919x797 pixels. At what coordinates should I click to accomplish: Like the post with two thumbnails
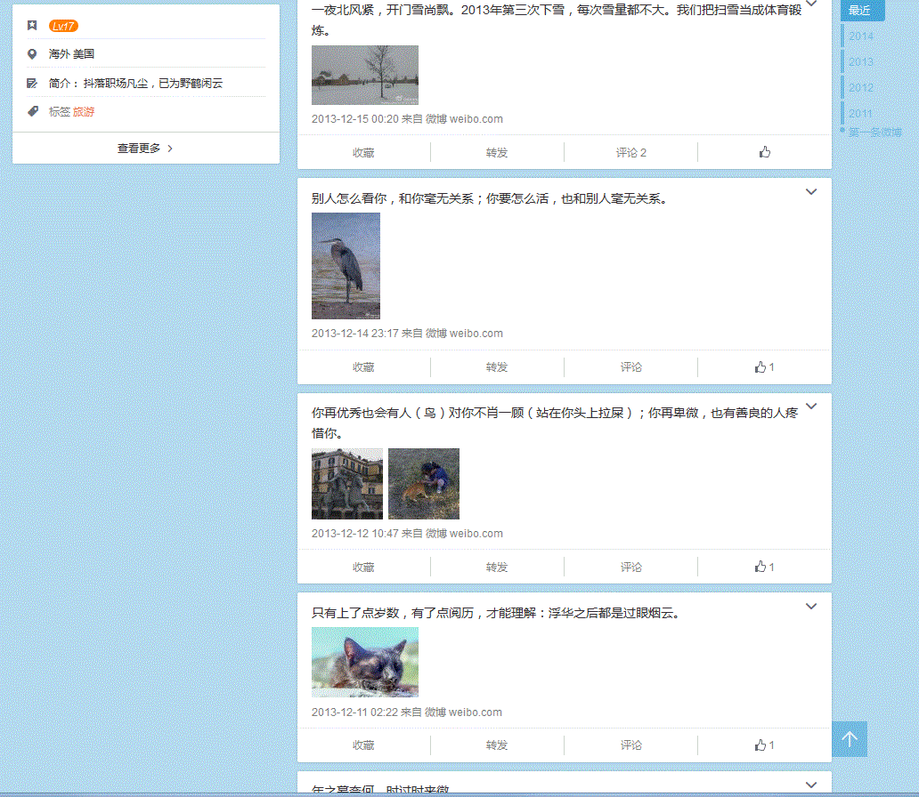pos(764,568)
